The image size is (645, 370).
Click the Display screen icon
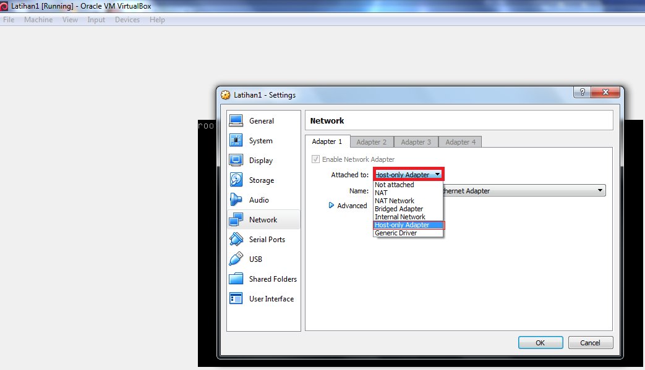pyautogui.click(x=236, y=160)
